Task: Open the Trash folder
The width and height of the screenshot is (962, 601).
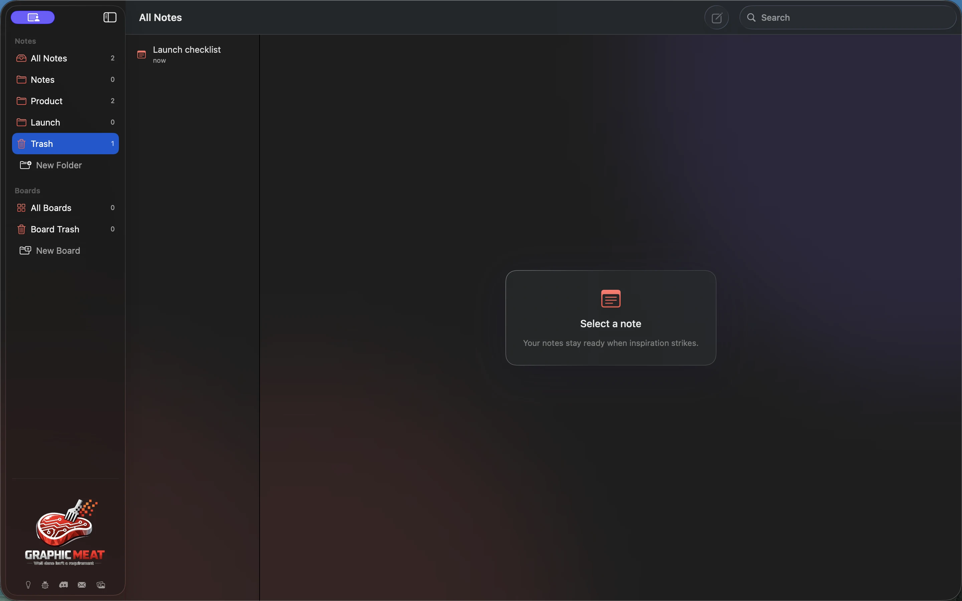Action: (x=65, y=144)
